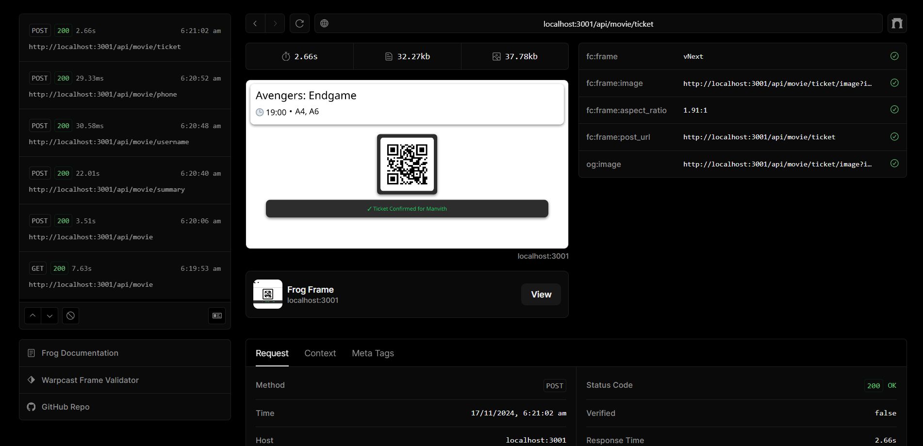This screenshot has height=446, width=923.
Task: Click the 200 status code badge
Action: click(x=874, y=385)
